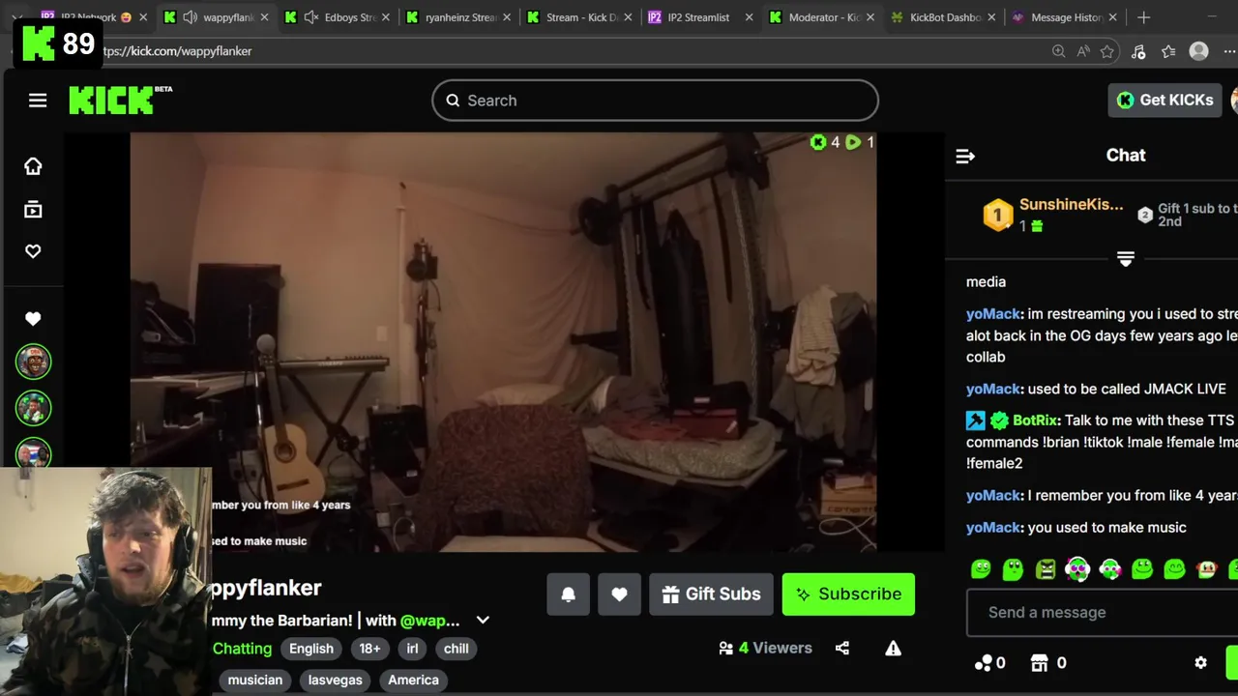Open browser favorites list icon
This screenshot has width=1238, height=696.
[x=1168, y=51]
